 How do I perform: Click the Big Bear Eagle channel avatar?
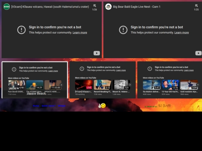coord(108,7)
